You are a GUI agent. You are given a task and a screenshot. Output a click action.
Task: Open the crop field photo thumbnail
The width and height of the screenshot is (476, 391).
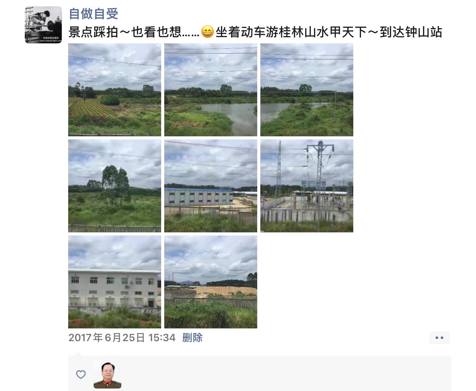115,90
